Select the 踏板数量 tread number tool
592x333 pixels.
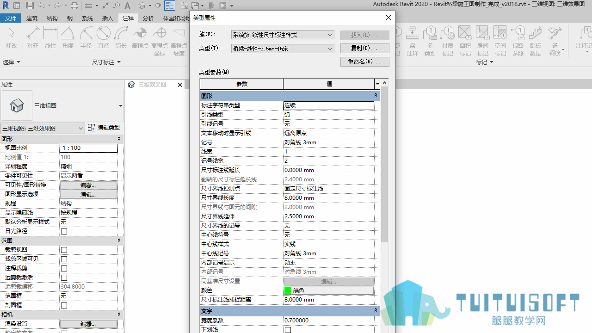coord(536,41)
